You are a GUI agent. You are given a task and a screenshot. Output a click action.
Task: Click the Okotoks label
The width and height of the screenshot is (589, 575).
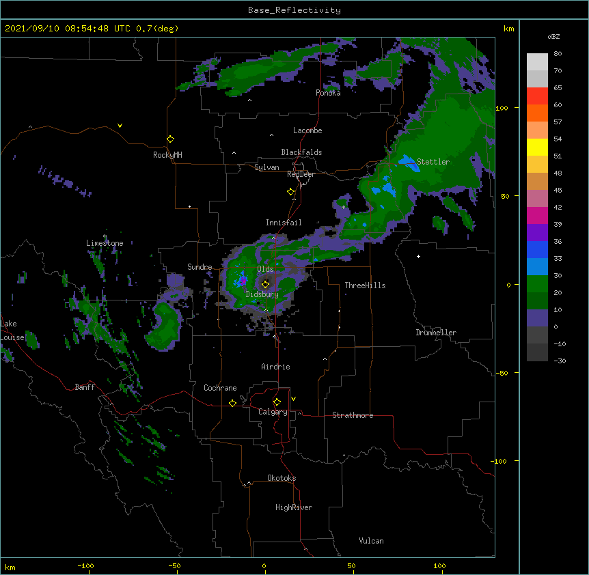(x=282, y=478)
